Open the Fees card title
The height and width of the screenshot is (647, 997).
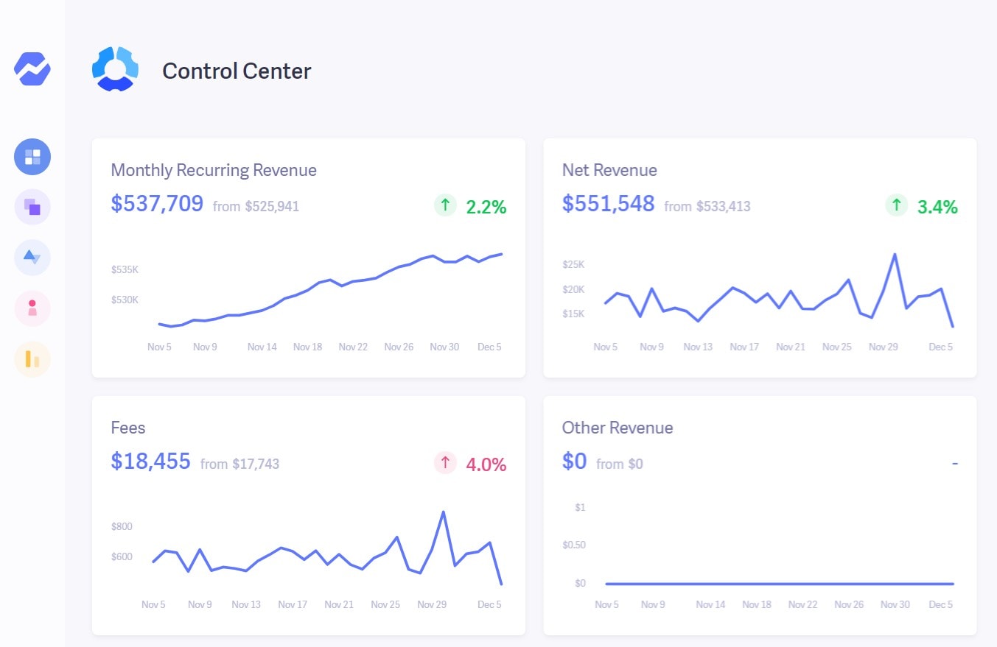128,428
